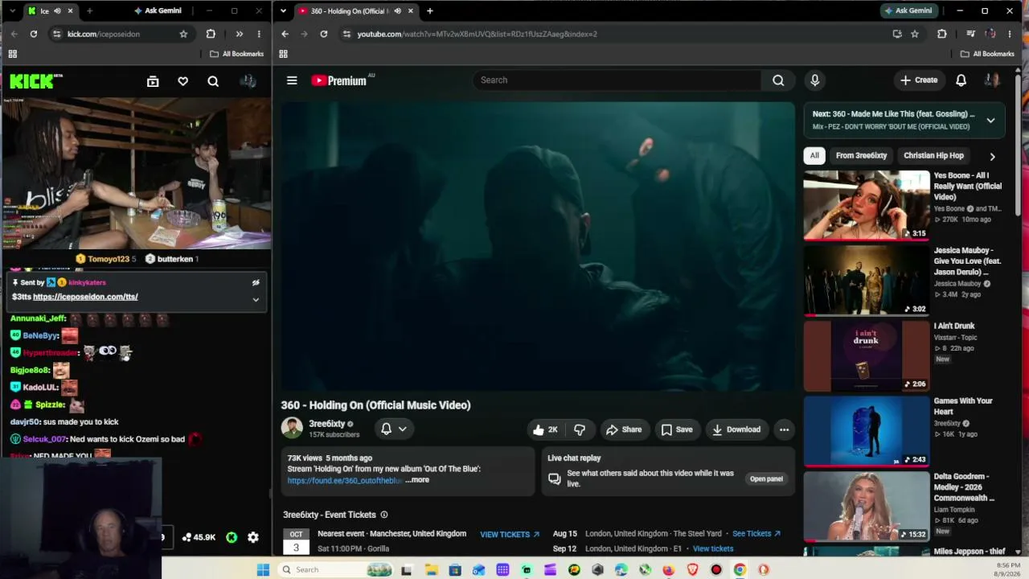1029x579 pixels.
Task: Select the Christian Hip Hop filter chip
Action: point(933,156)
